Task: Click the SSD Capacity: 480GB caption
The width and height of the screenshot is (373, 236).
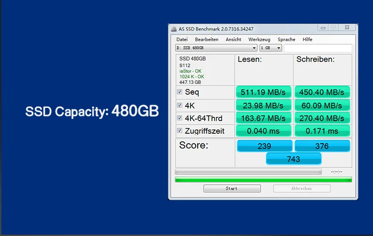Action: [92, 111]
